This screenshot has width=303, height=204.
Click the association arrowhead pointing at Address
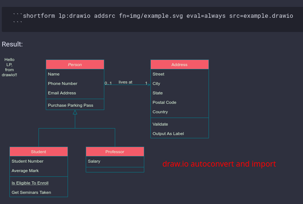[x=149, y=85]
